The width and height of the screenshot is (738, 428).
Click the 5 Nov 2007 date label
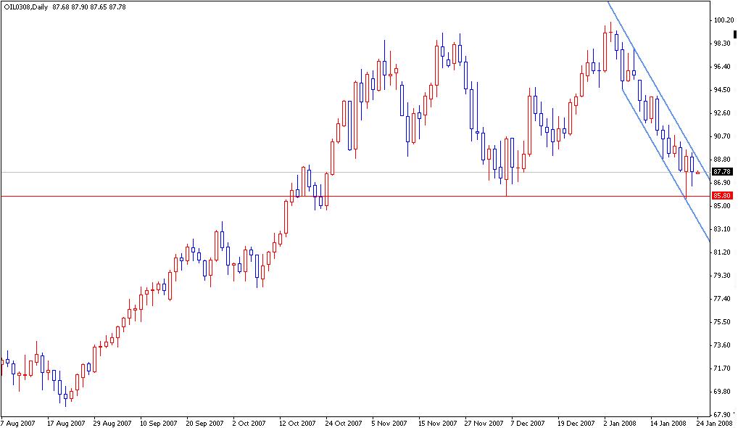pos(389,424)
